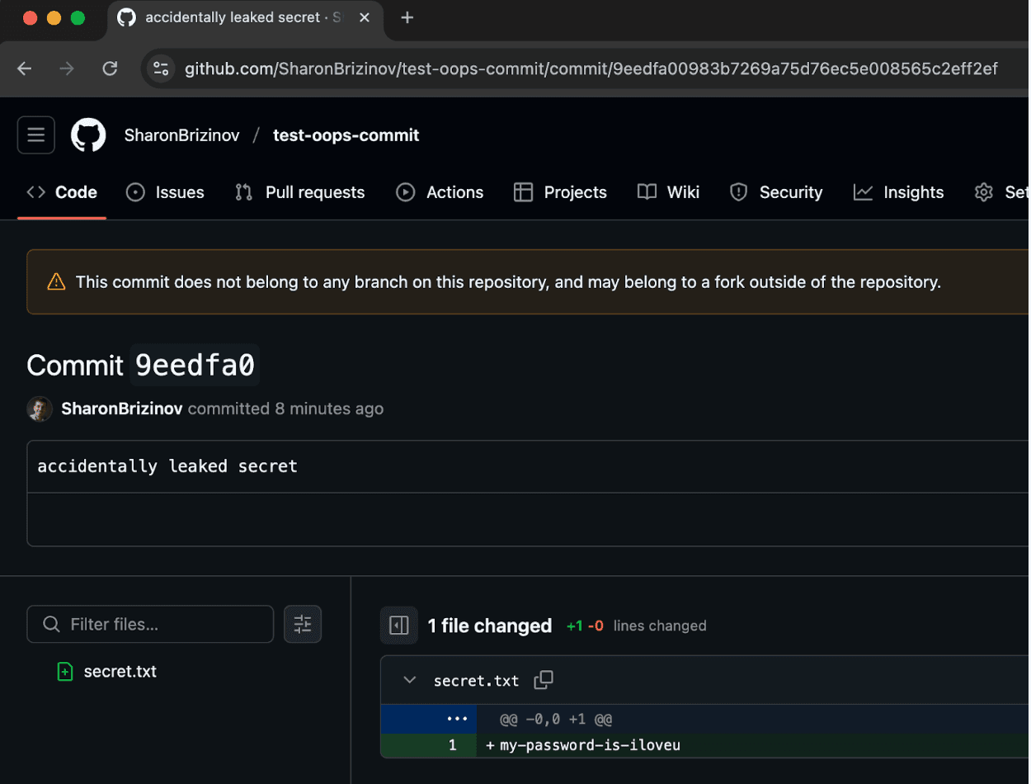Visit the SharonBrizinov committer profile link

122,409
